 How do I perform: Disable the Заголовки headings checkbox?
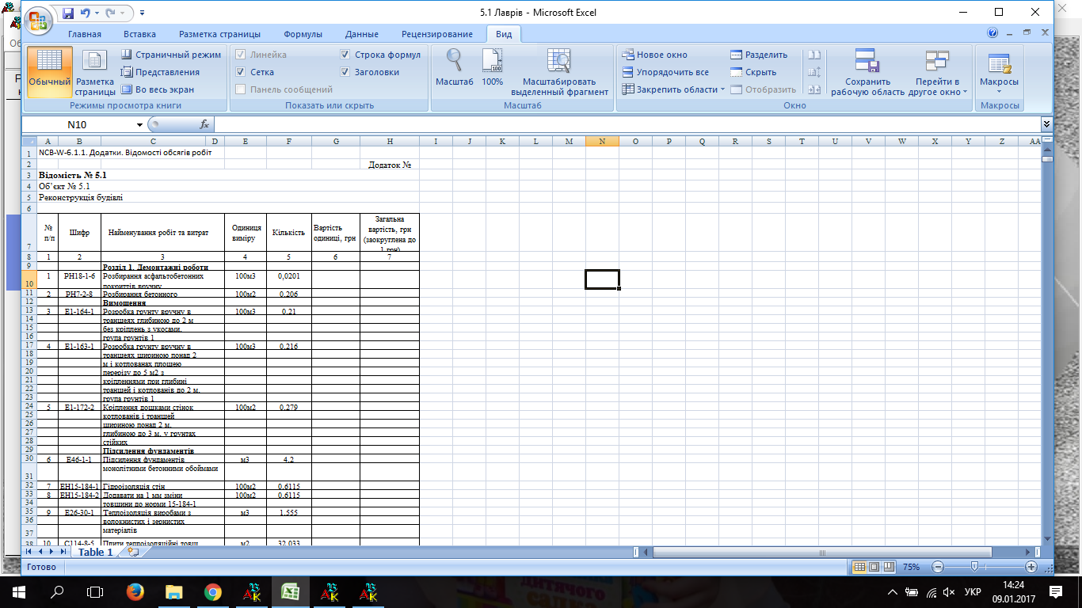point(345,72)
